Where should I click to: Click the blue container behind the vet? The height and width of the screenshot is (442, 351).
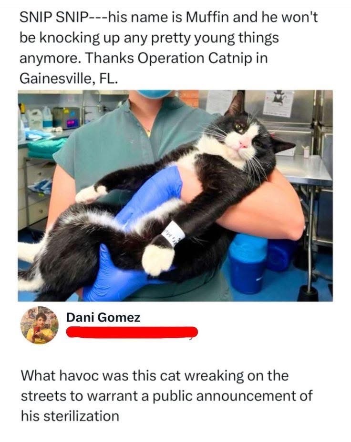pos(247,263)
